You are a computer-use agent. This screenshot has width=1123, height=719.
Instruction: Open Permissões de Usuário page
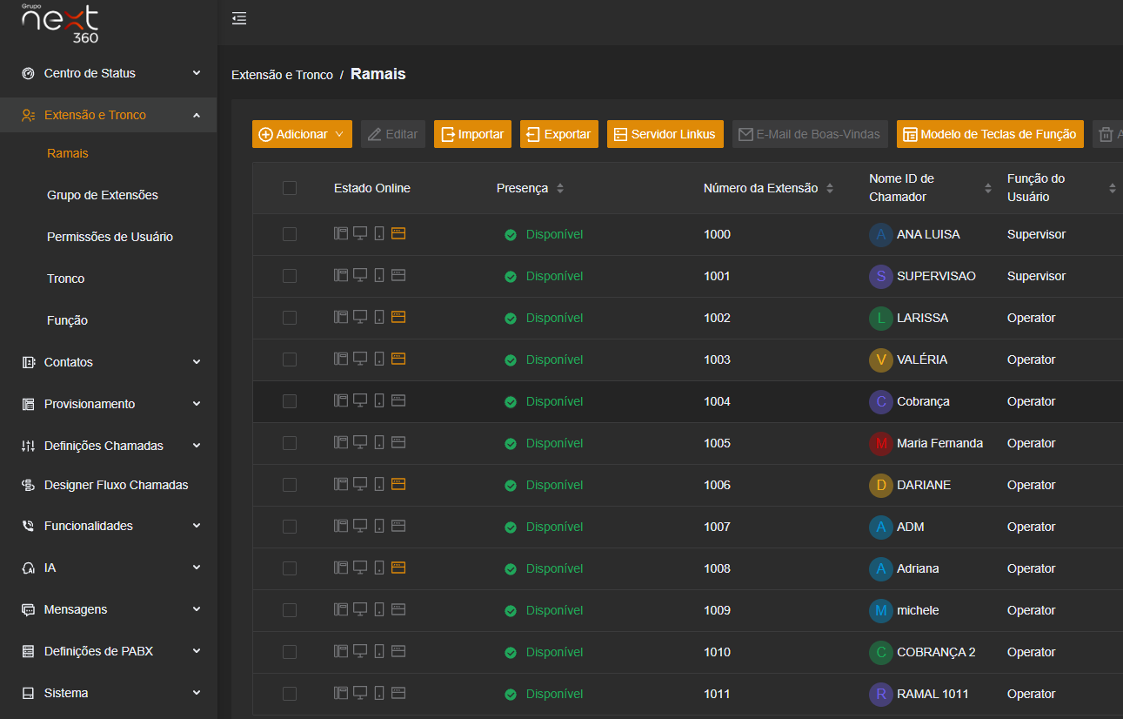tap(110, 237)
